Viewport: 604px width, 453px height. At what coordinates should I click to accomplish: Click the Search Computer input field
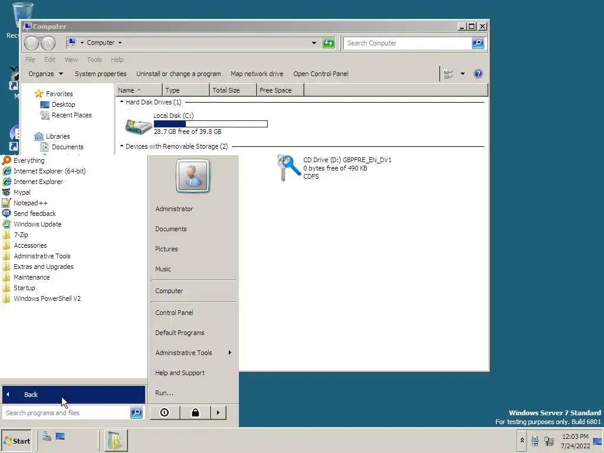coord(408,42)
